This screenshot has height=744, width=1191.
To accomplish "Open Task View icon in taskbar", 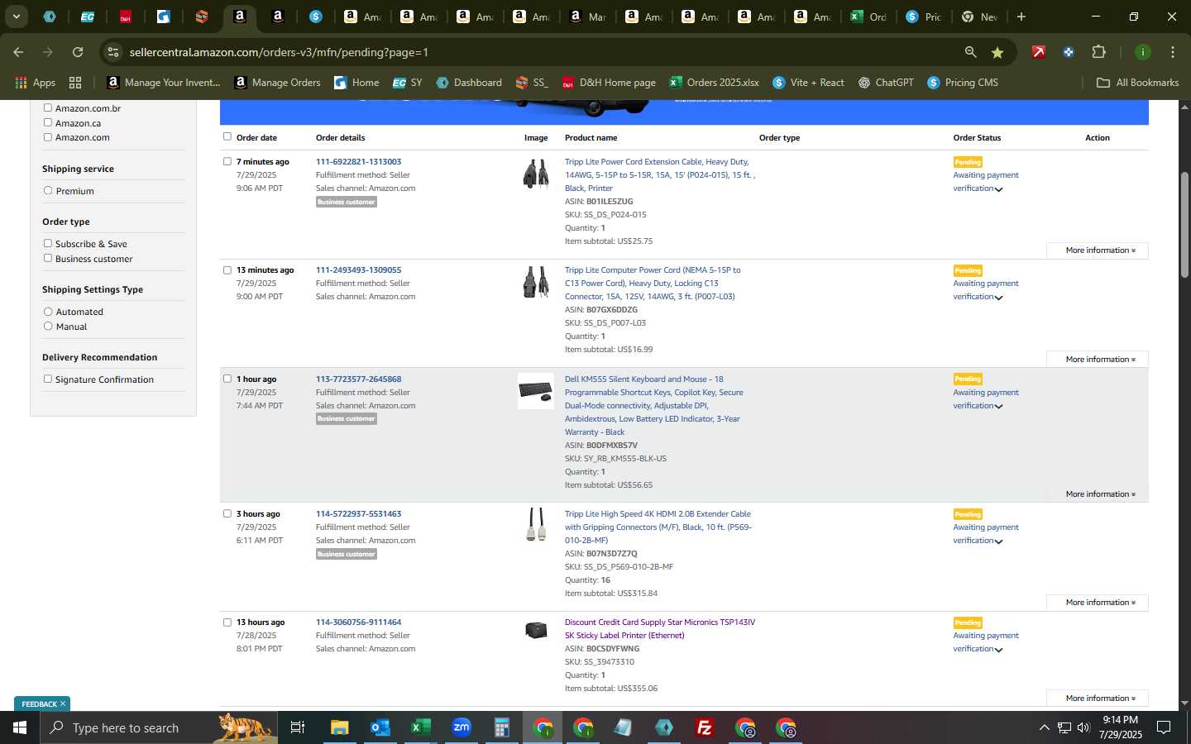I will point(298,727).
